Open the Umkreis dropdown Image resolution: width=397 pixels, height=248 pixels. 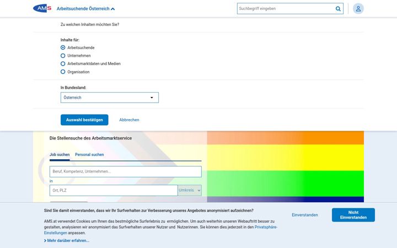[190, 190]
